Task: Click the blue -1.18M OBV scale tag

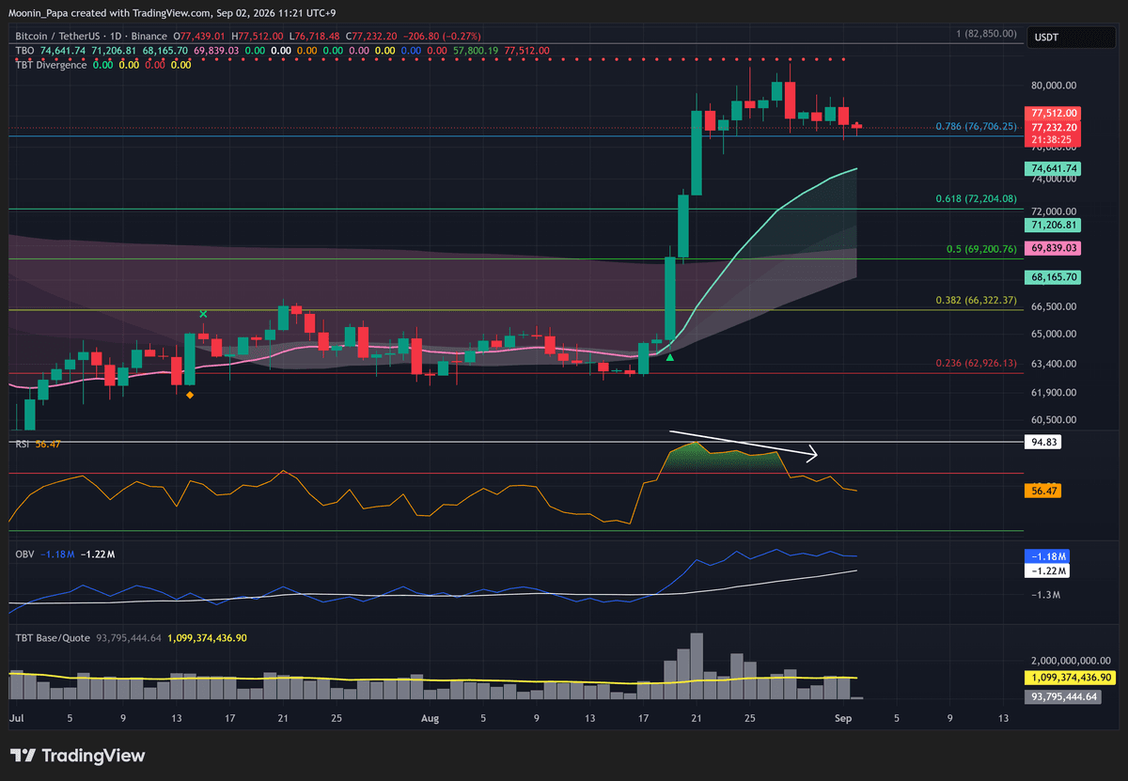Action: [1047, 557]
